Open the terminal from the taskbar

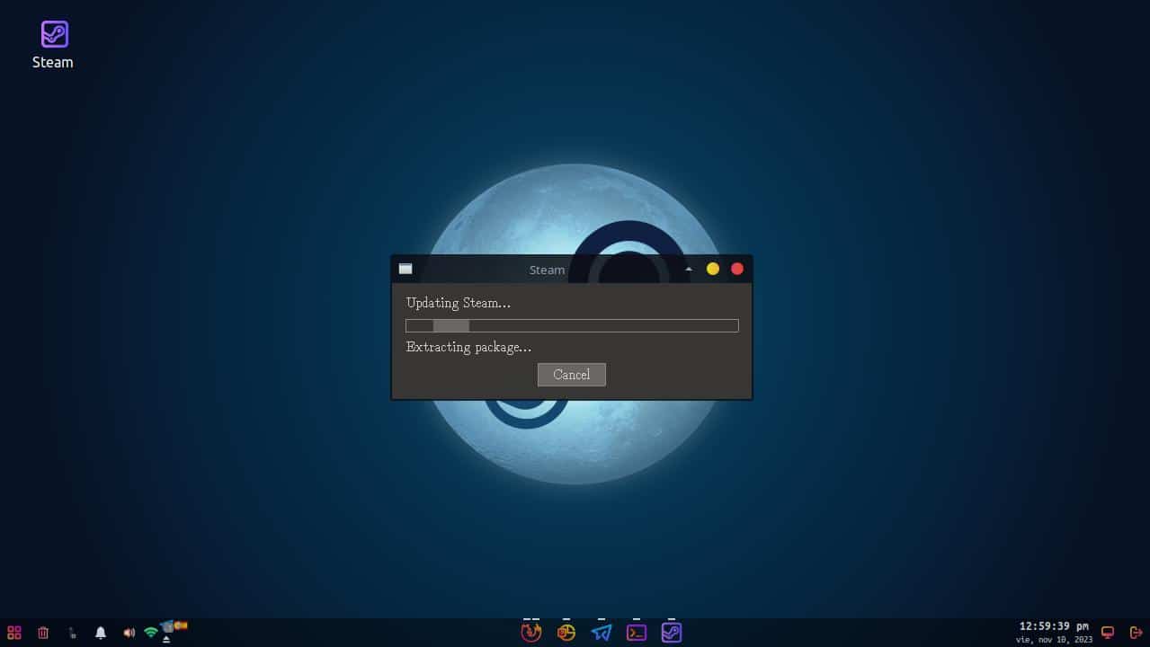pos(637,633)
